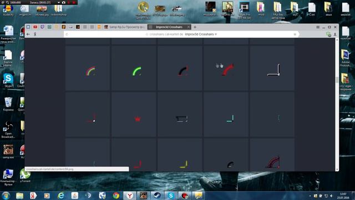This screenshot has height=200, width=355.
Task: Open Adobe Photoshop desktop shortcut
Action: 345,58
